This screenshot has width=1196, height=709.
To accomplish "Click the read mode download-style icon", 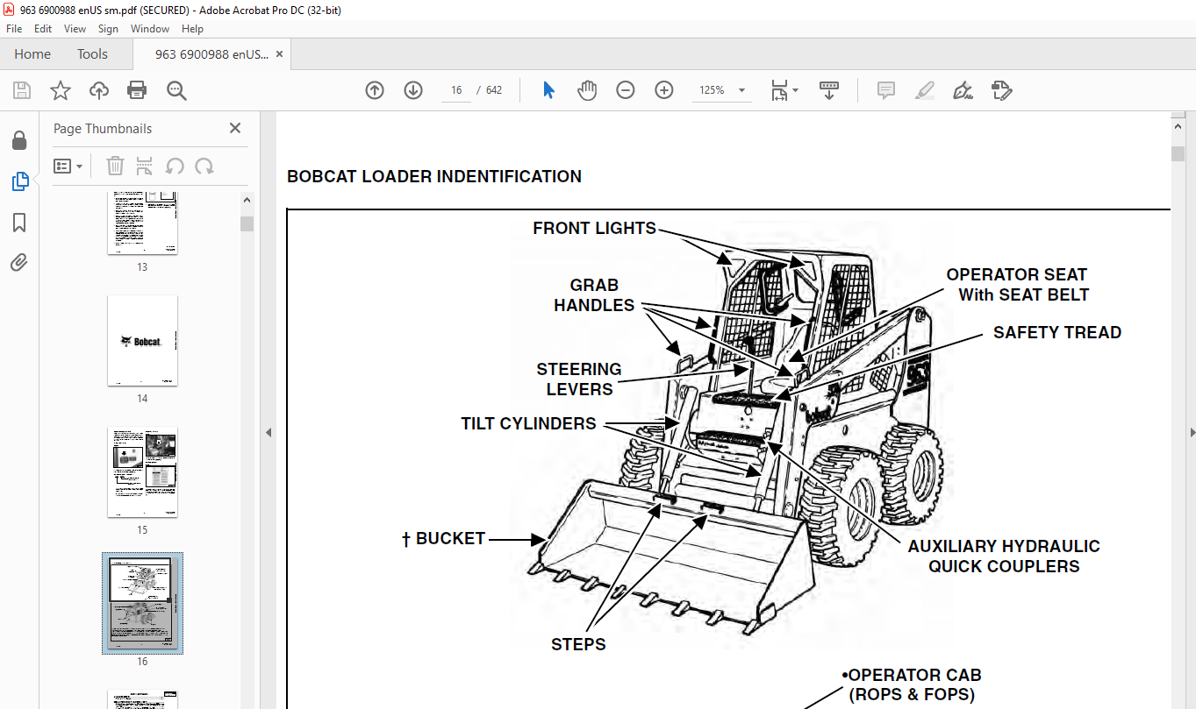I will click(x=829, y=90).
